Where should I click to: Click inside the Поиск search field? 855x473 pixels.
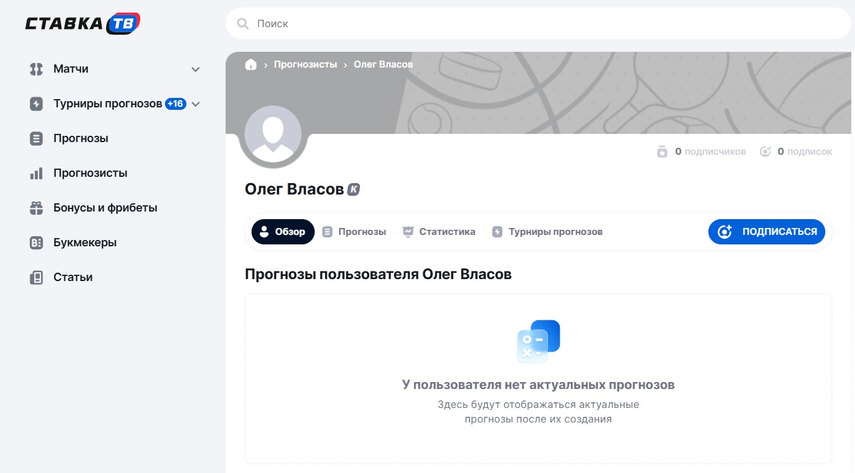click(442, 23)
